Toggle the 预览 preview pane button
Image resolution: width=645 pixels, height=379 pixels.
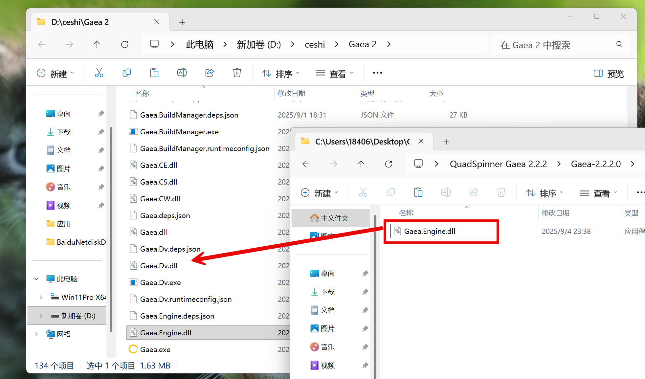[x=609, y=74]
